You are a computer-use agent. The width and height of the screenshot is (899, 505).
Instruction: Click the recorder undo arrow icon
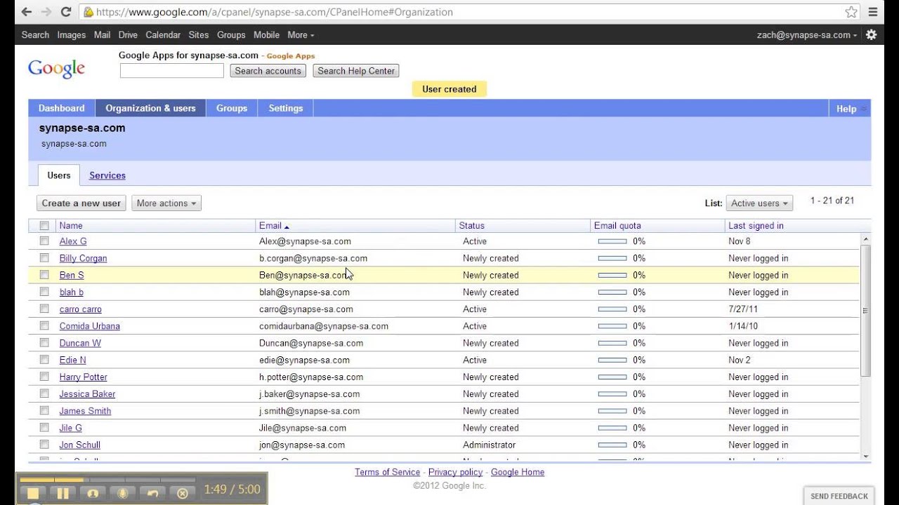point(152,493)
